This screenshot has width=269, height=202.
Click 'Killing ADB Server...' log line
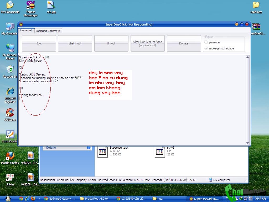coord(32,61)
